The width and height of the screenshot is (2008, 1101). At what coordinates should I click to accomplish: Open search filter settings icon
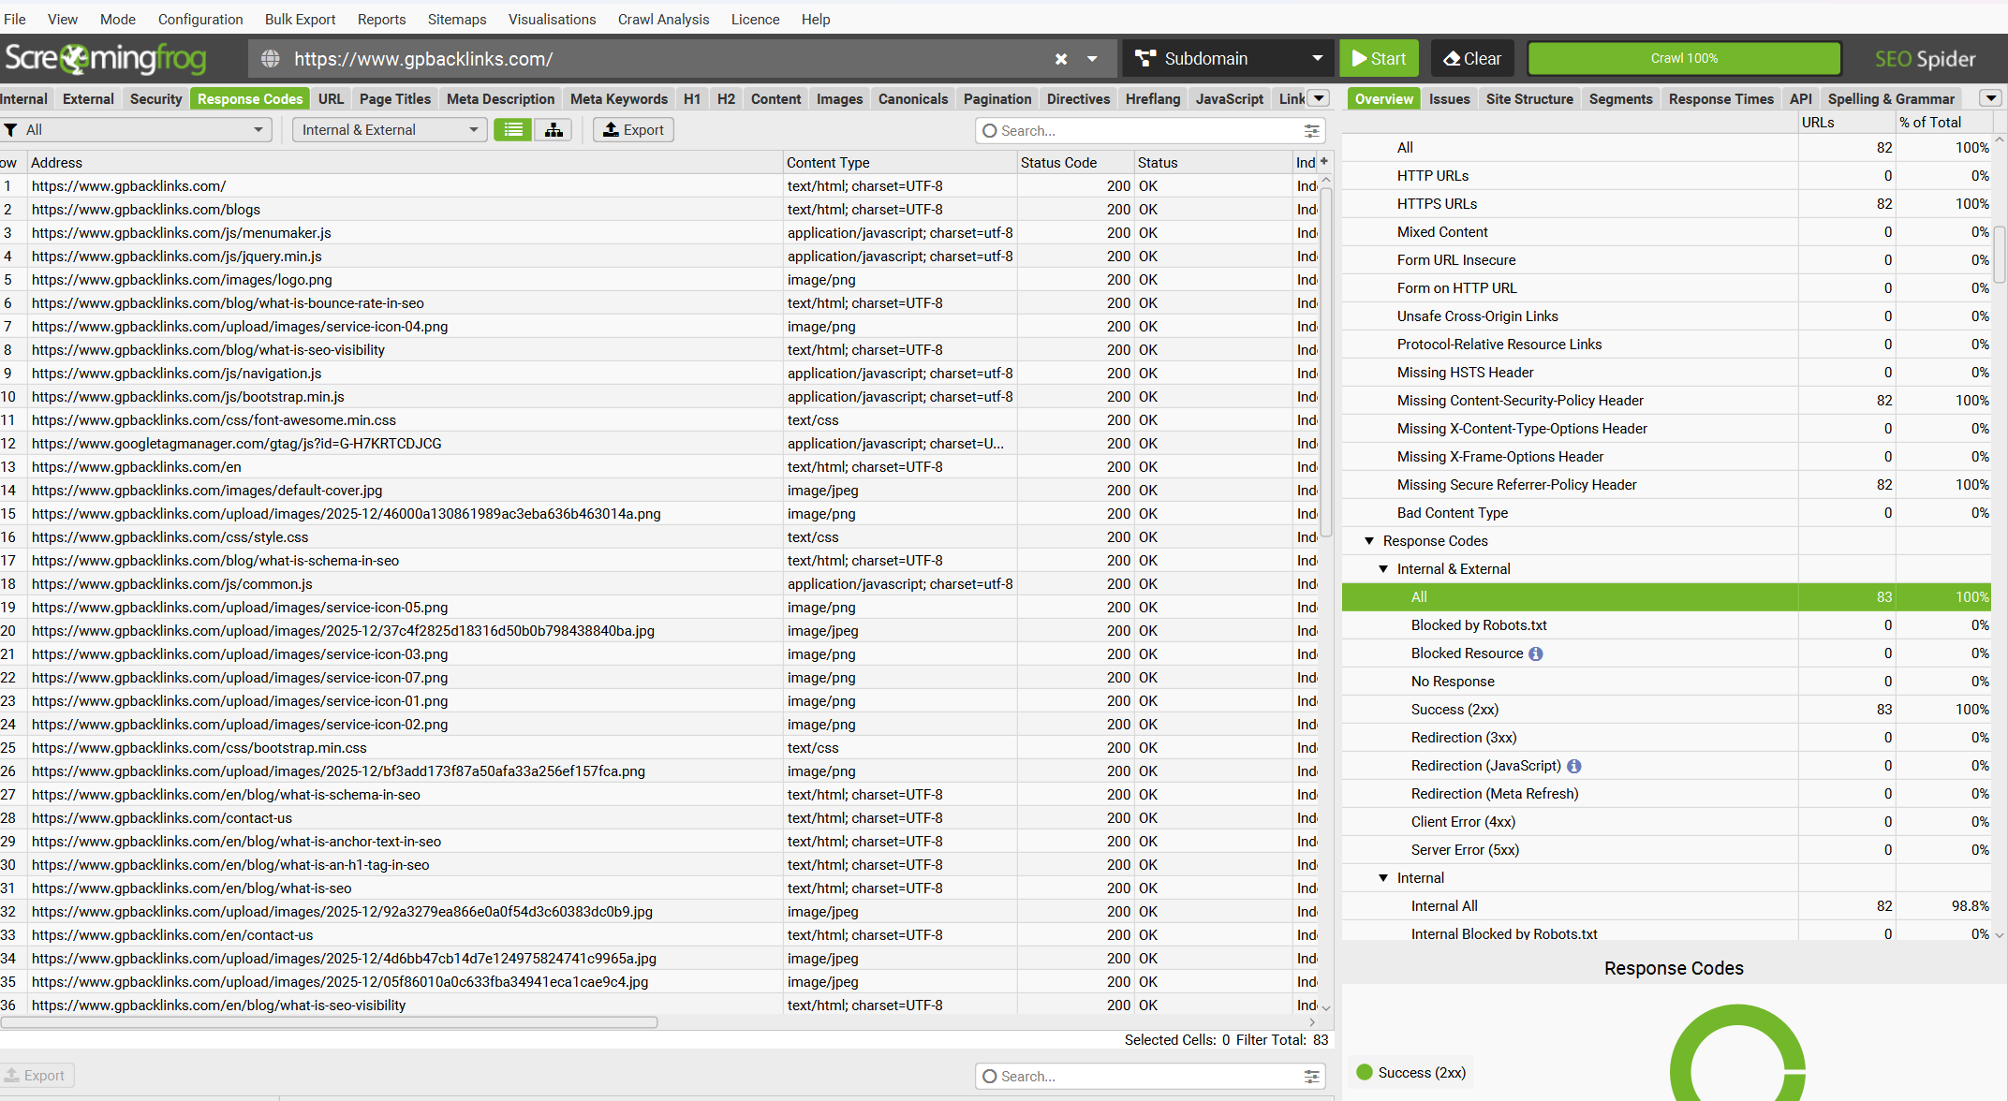pyautogui.click(x=1311, y=131)
